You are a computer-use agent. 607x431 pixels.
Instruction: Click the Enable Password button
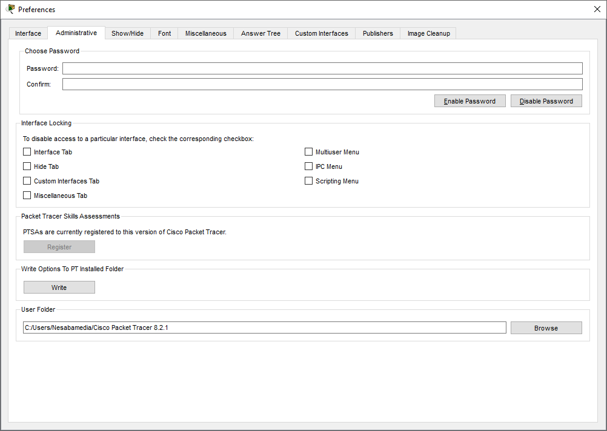(x=469, y=101)
